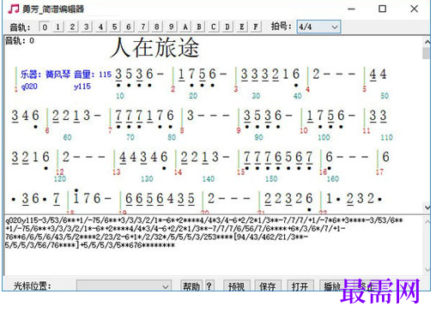The width and height of the screenshot is (436, 318).
Task: Click the q020 code label
Action: click(x=29, y=86)
